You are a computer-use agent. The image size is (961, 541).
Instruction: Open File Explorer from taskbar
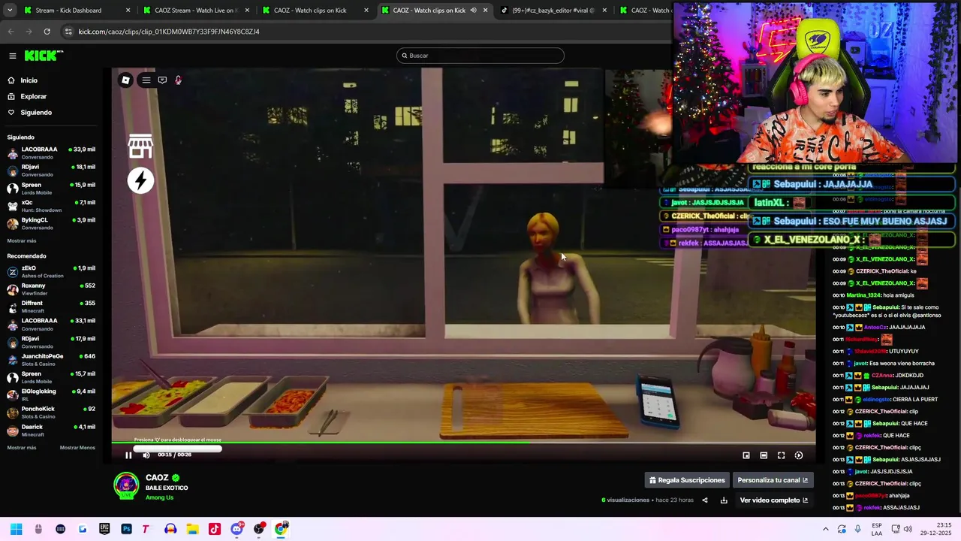[192, 529]
